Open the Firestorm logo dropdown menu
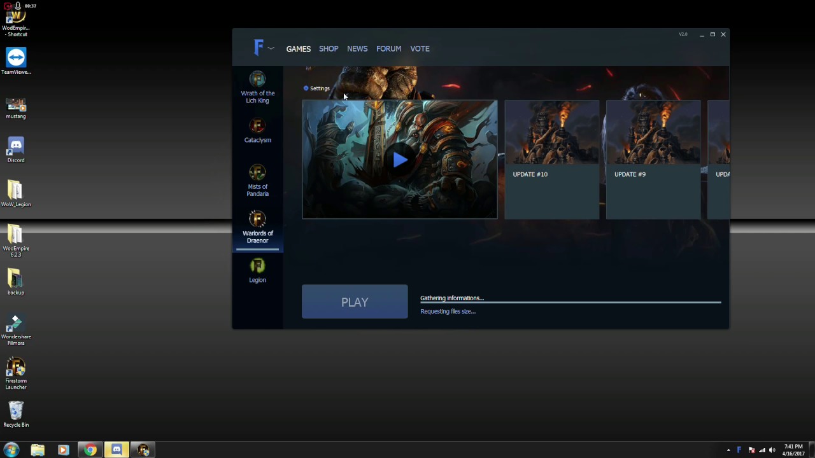Image resolution: width=815 pixels, height=458 pixels. click(263, 48)
